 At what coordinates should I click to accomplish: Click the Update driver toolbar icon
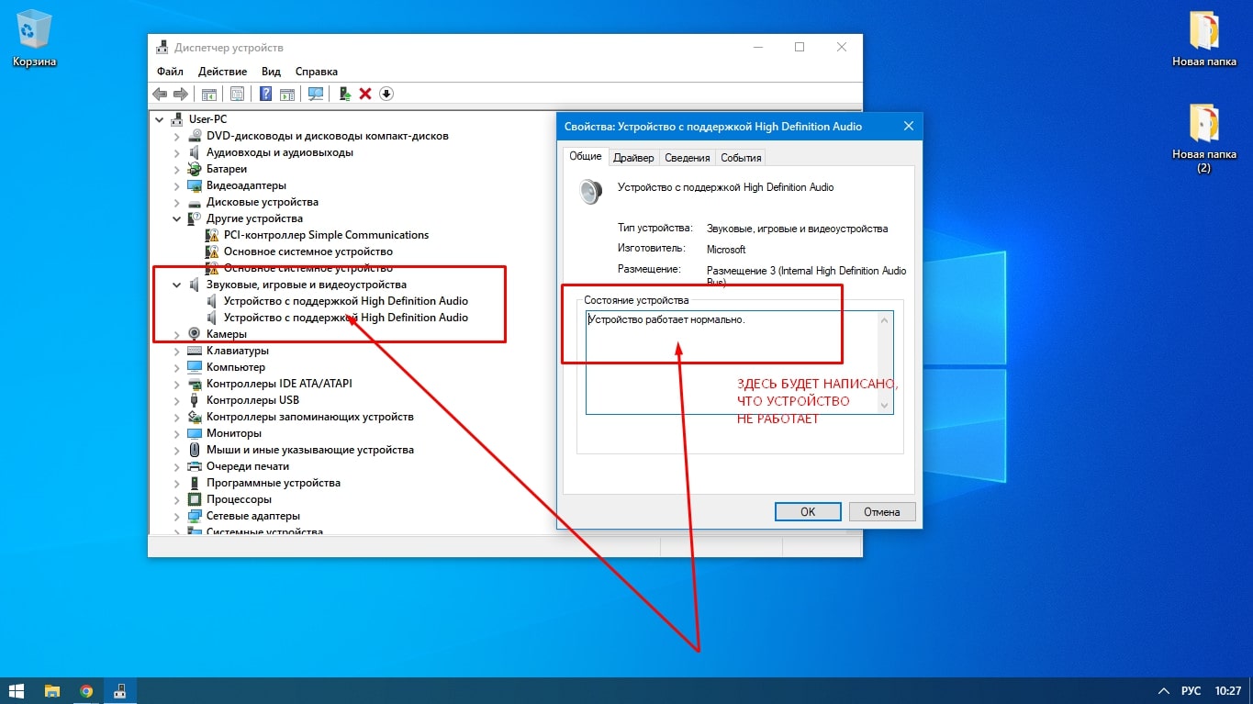(345, 94)
